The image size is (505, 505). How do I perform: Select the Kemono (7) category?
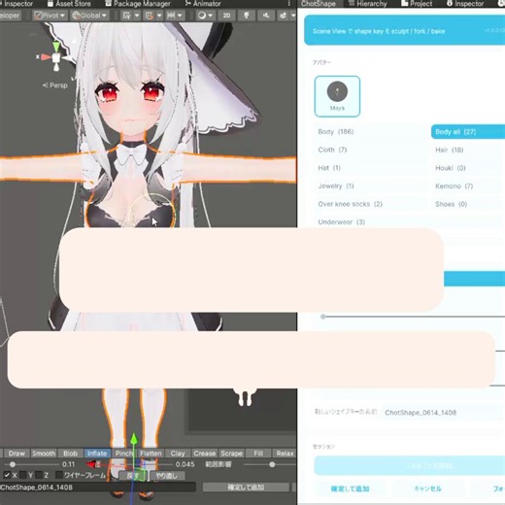pyautogui.click(x=468, y=185)
